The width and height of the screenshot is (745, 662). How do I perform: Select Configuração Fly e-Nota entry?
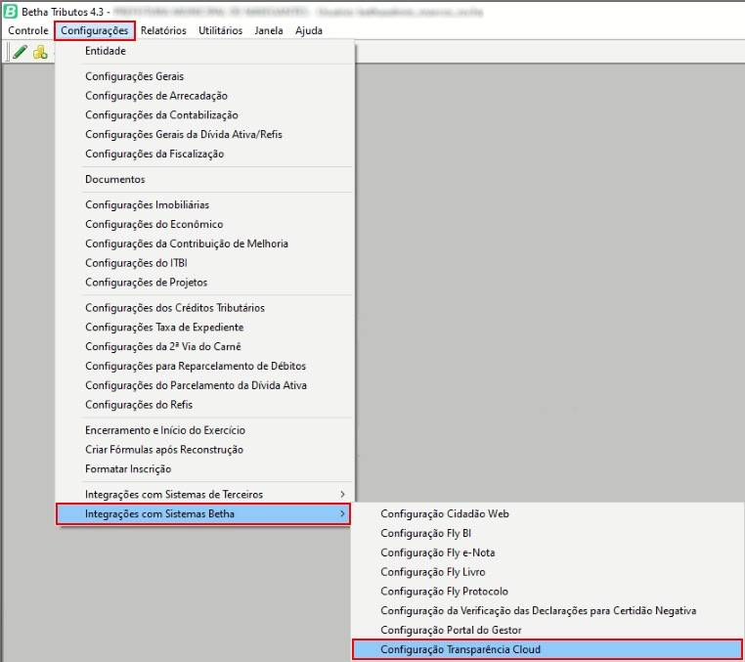(439, 552)
